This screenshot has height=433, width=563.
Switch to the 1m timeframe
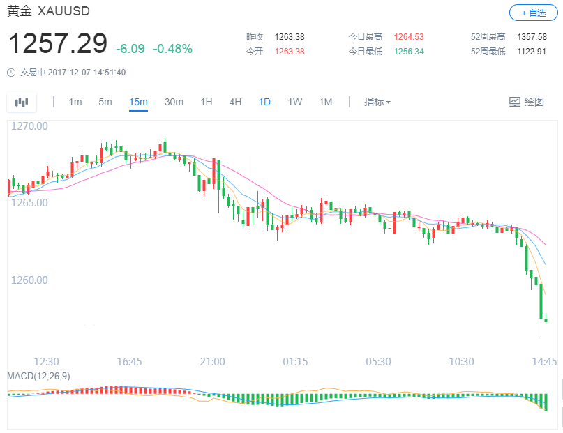pos(75,102)
